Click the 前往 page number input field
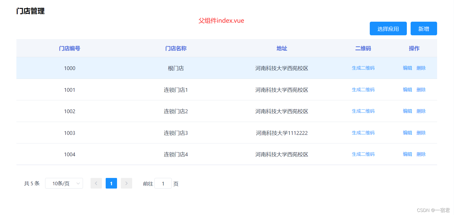This screenshot has width=454, height=215. pos(163,183)
